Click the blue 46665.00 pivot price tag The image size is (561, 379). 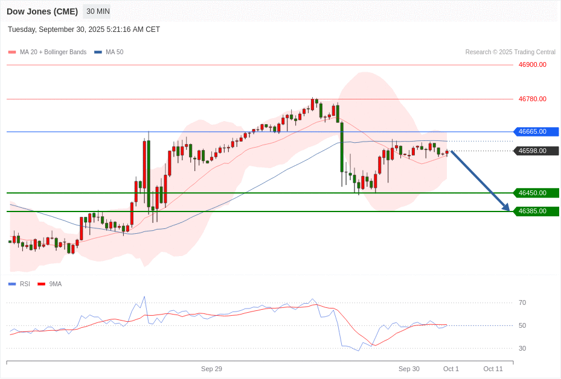[x=536, y=132]
